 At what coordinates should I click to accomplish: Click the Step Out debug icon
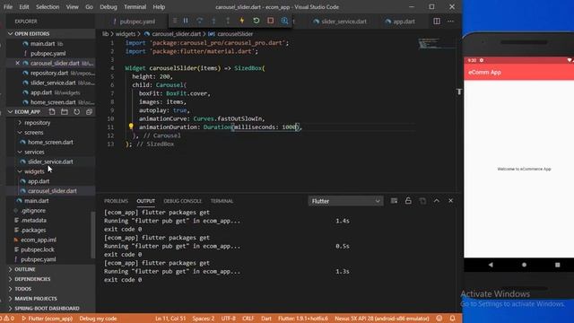pos(228,21)
